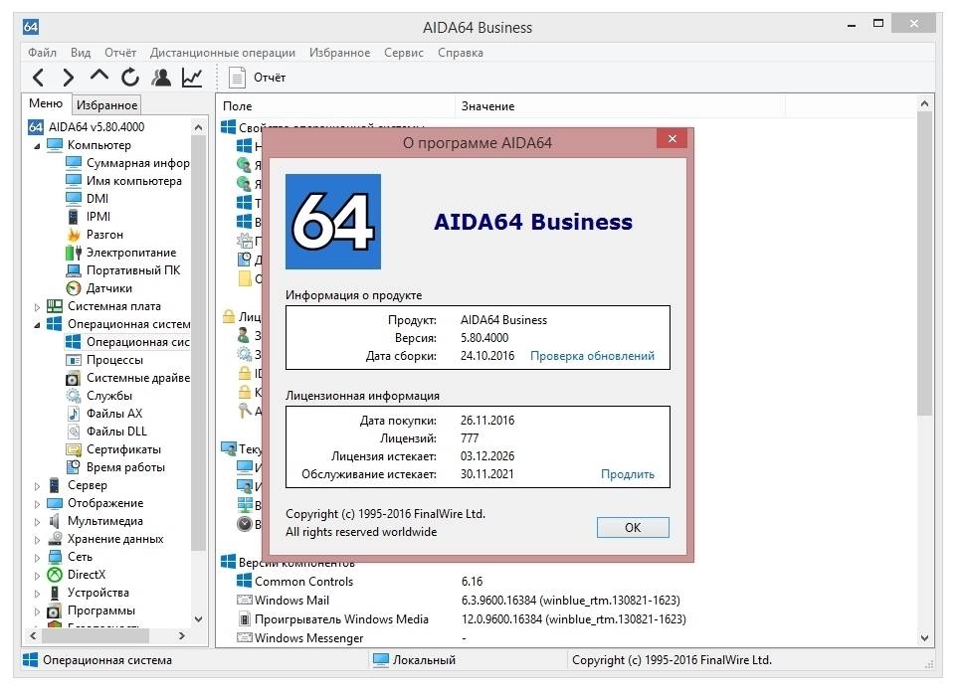Open the Избранное menu in menu bar
The height and width of the screenshot is (697, 960).
point(339,53)
